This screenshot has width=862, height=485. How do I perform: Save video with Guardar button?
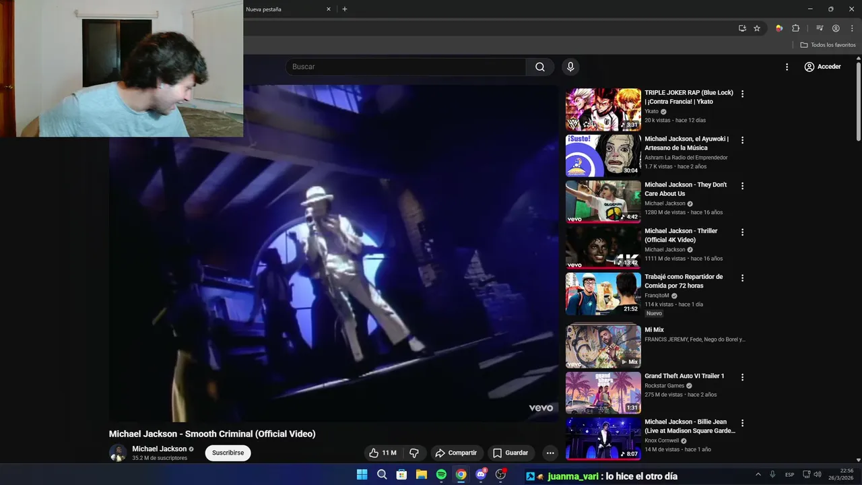pos(510,453)
